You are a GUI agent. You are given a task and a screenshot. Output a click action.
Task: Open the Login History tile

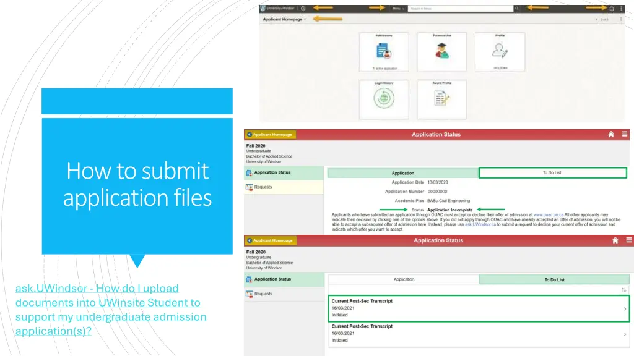click(383, 99)
